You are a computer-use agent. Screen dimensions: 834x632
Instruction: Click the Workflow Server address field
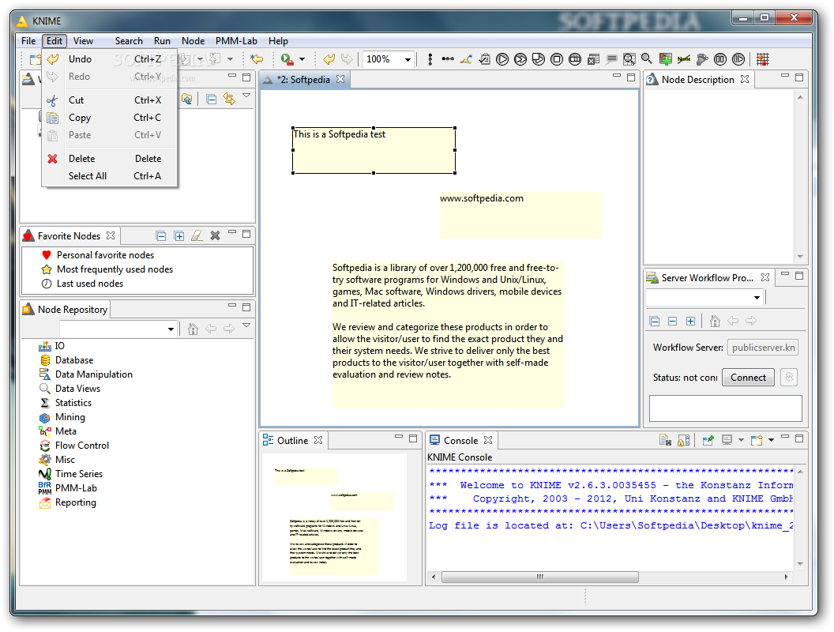tap(763, 348)
